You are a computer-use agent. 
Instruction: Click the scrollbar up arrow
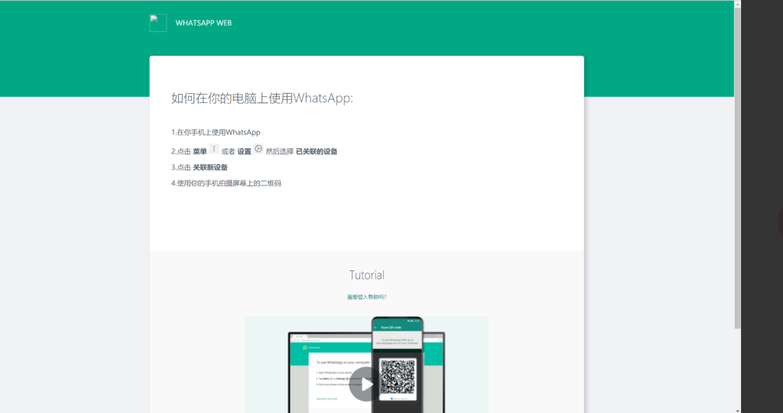pos(738,4)
